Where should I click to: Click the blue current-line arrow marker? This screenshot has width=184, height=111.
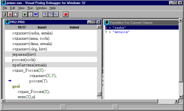click(10, 81)
